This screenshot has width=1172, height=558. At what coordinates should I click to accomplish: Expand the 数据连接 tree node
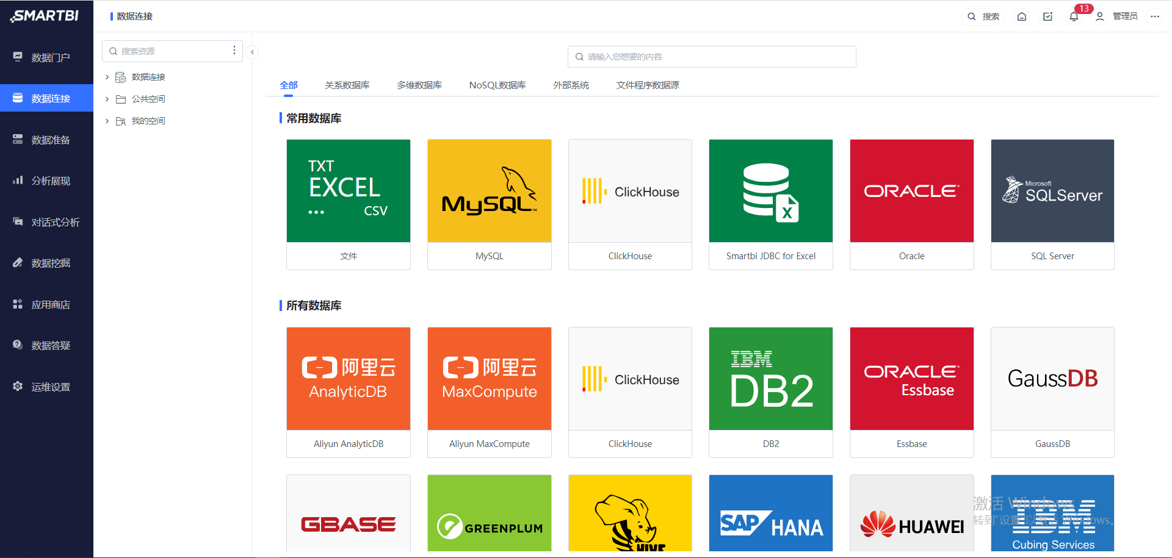point(107,77)
